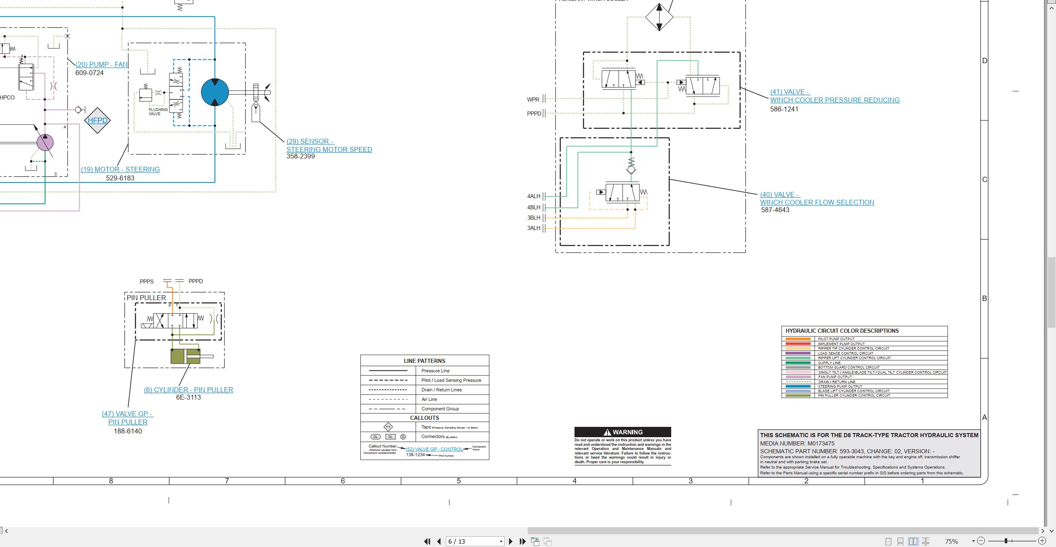Adjust the zoom slider handle
Viewport: 1056px width, 547px height.
(1006, 541)
